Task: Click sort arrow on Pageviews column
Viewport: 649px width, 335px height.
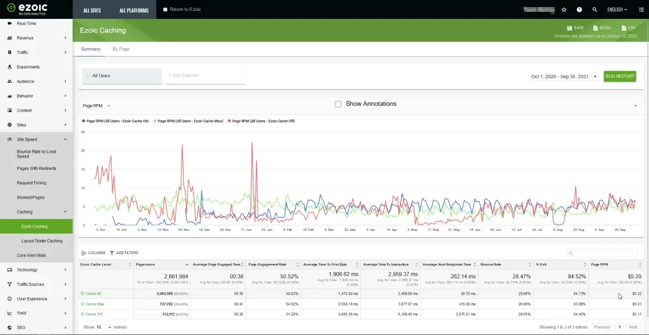Action: click(187, 265)
